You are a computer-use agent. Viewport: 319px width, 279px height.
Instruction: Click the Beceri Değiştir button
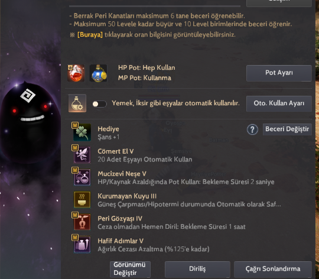tap(287, 129)
